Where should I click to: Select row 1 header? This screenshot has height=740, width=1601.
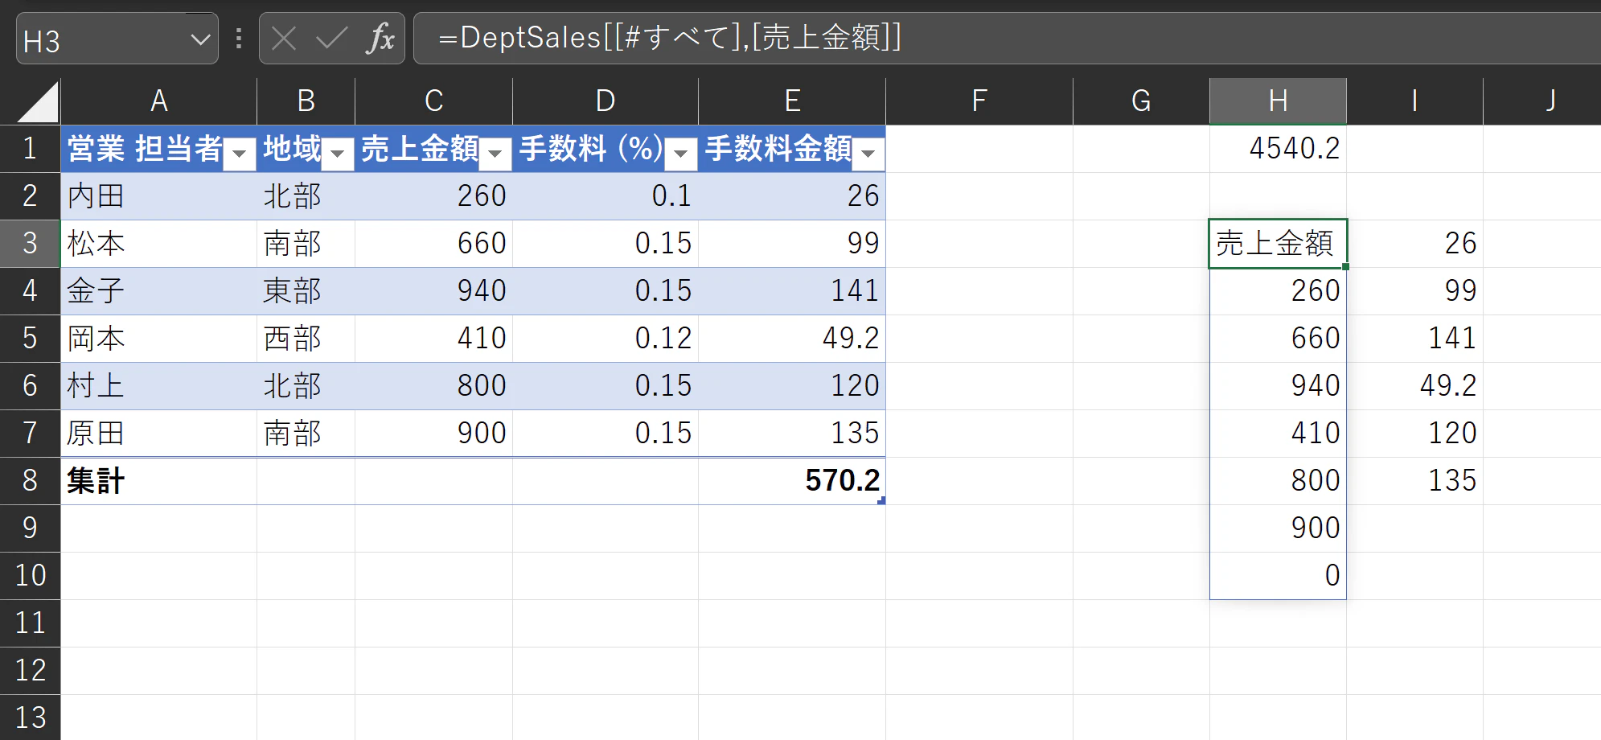[31, 149]
